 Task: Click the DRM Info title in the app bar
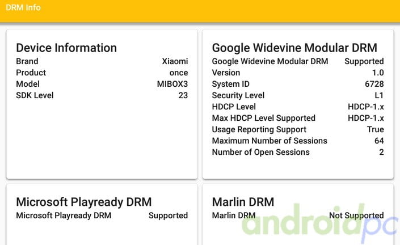tap(23, 8)
